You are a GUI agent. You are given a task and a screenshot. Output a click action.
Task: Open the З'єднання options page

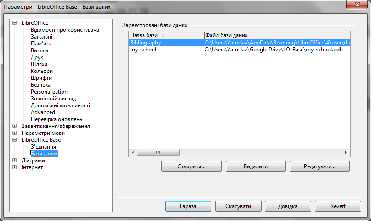tap(43, 147)
